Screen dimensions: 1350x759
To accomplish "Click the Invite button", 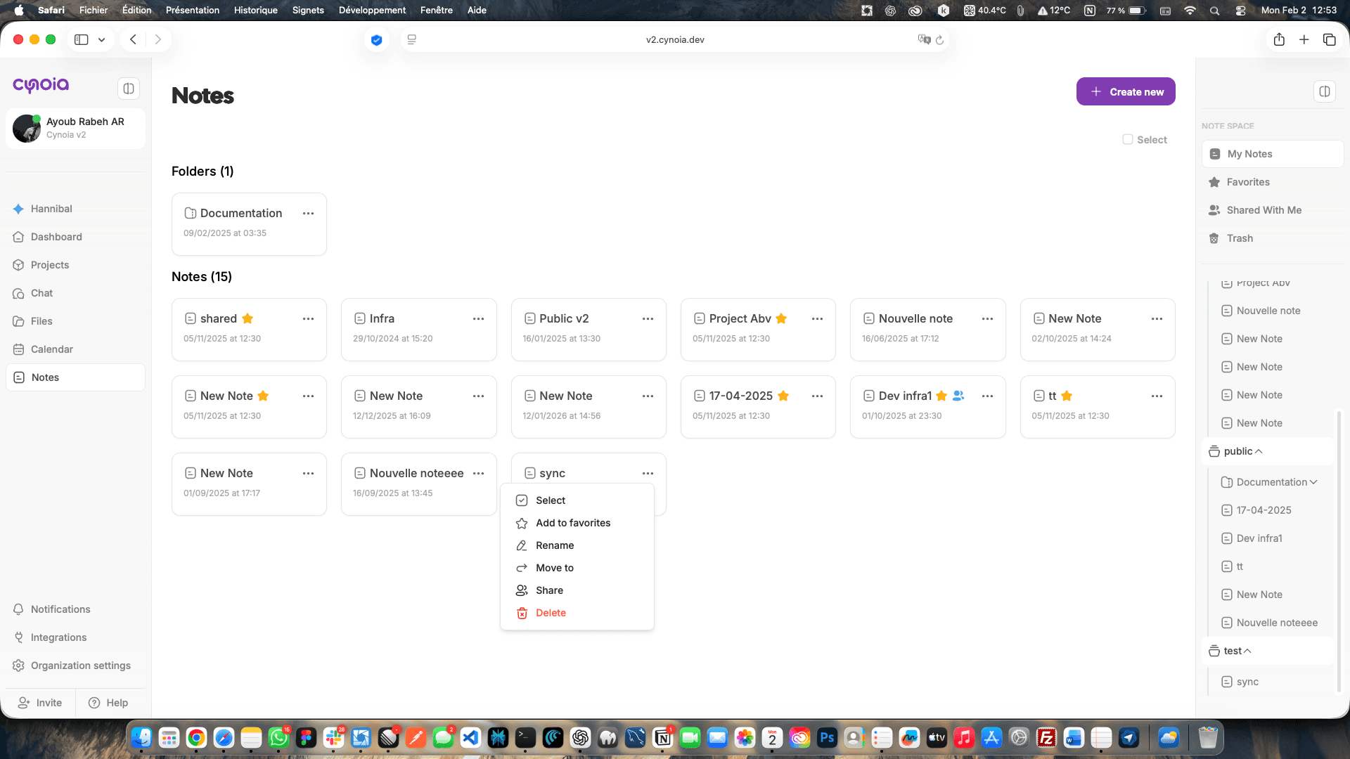I will pos(40,703).
